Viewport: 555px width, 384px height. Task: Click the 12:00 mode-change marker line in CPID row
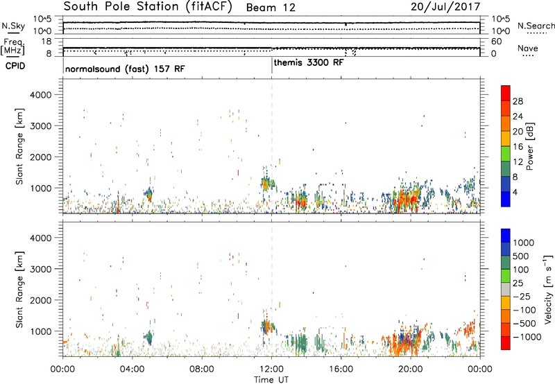pyautogui.click(x=272, y=65)
